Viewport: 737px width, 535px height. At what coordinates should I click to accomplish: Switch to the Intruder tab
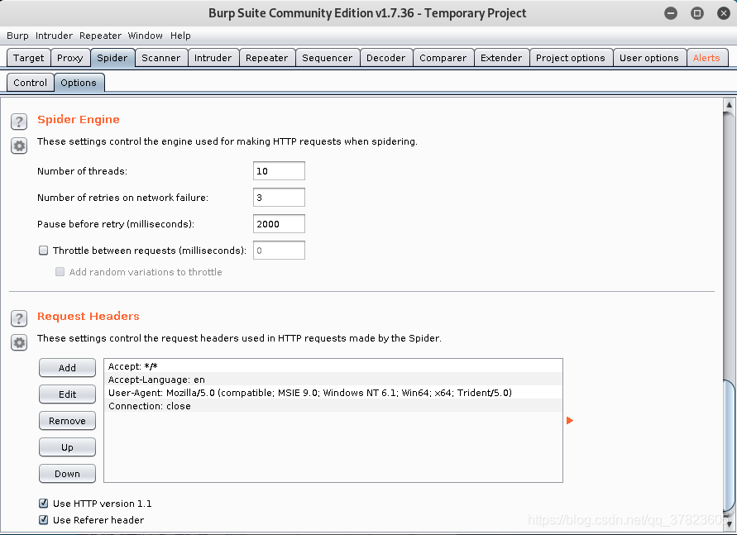pyautogui.click(x=213, y=58)
